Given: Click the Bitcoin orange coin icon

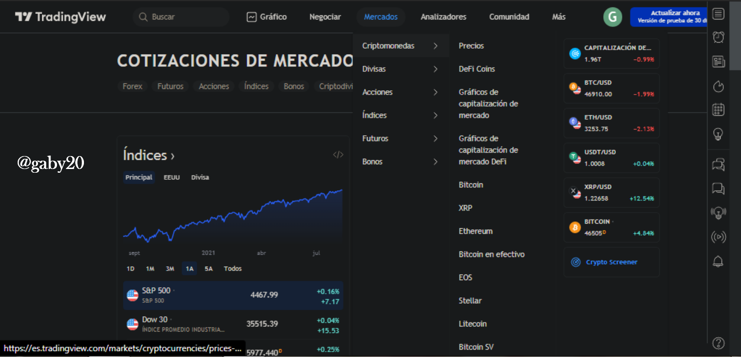Looking at the screenshot, I should (575, 227).
